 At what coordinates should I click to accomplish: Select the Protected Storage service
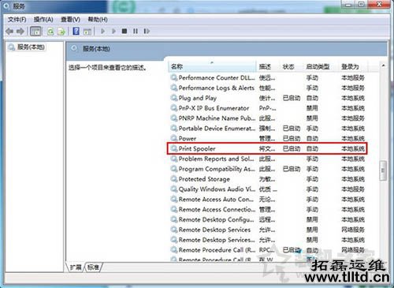[x=267, y=179]
